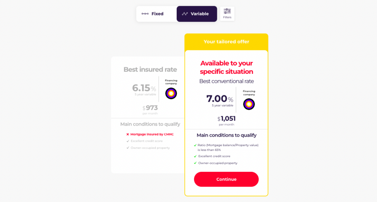Select the Variable rate tab
Viewport: 377px width, 202px height.
coord(197,14)
